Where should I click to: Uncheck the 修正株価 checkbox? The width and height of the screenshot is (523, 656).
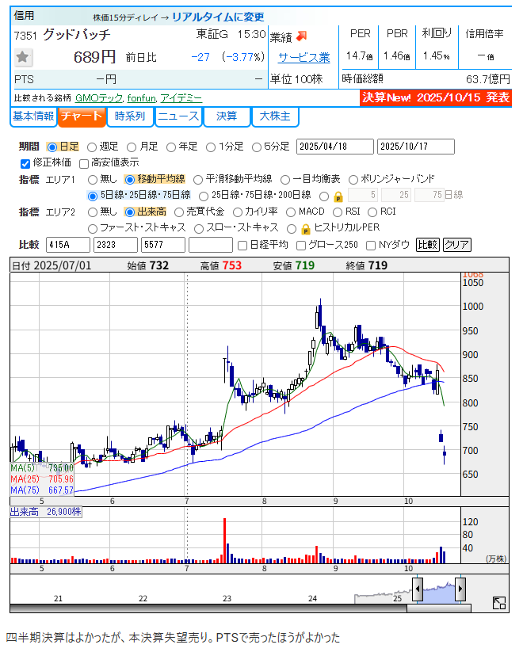(25, 162)
